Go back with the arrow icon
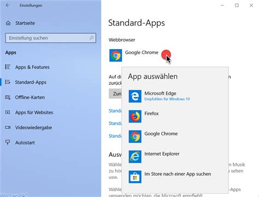Viewport: 259px width, 197px height. point(8,5)
